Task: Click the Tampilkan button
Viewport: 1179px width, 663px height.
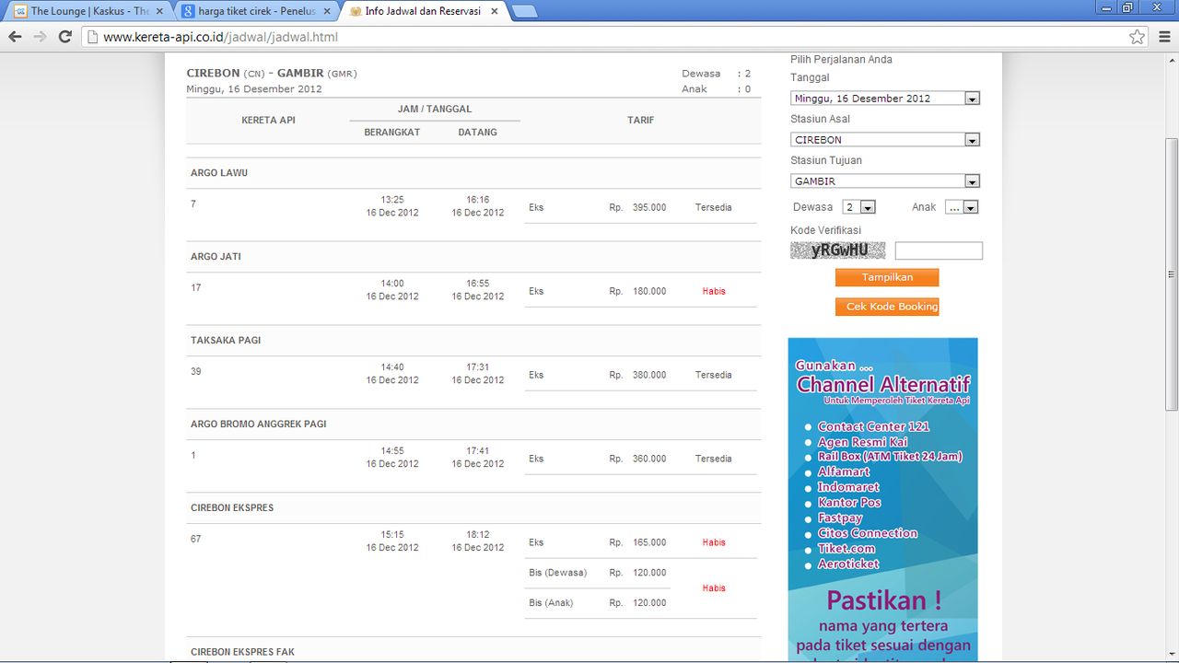Action: point(887,277)
